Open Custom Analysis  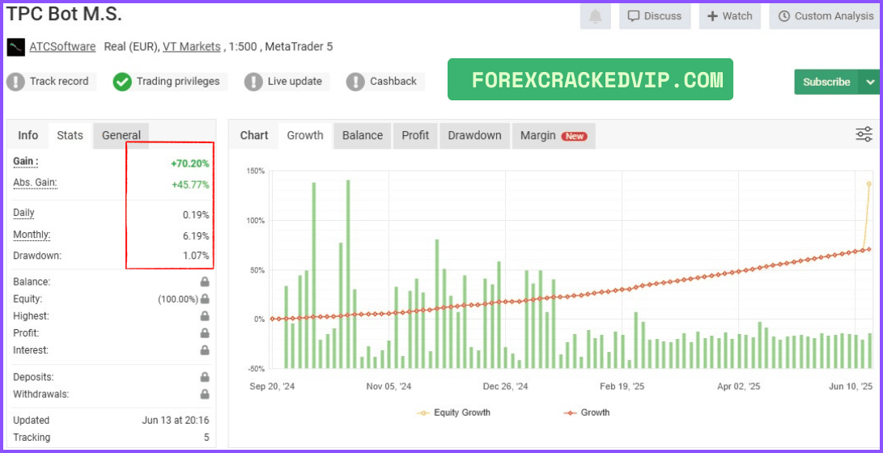click(826, 16)
